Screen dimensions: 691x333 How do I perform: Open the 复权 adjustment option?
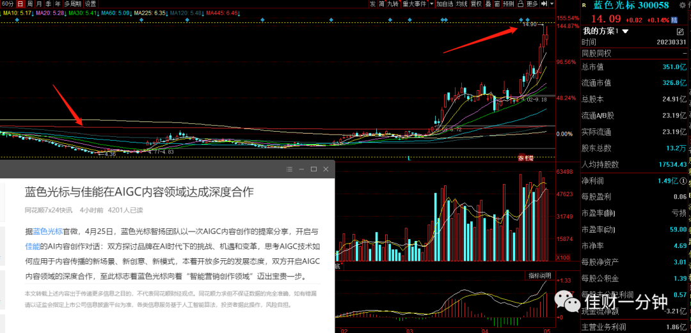click(x=476, y=4)
